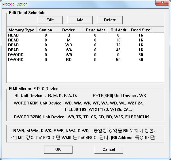Click the empty area of the schedule list
The image size is (171, 160).
pyautogui.click(x=85, y=73)
